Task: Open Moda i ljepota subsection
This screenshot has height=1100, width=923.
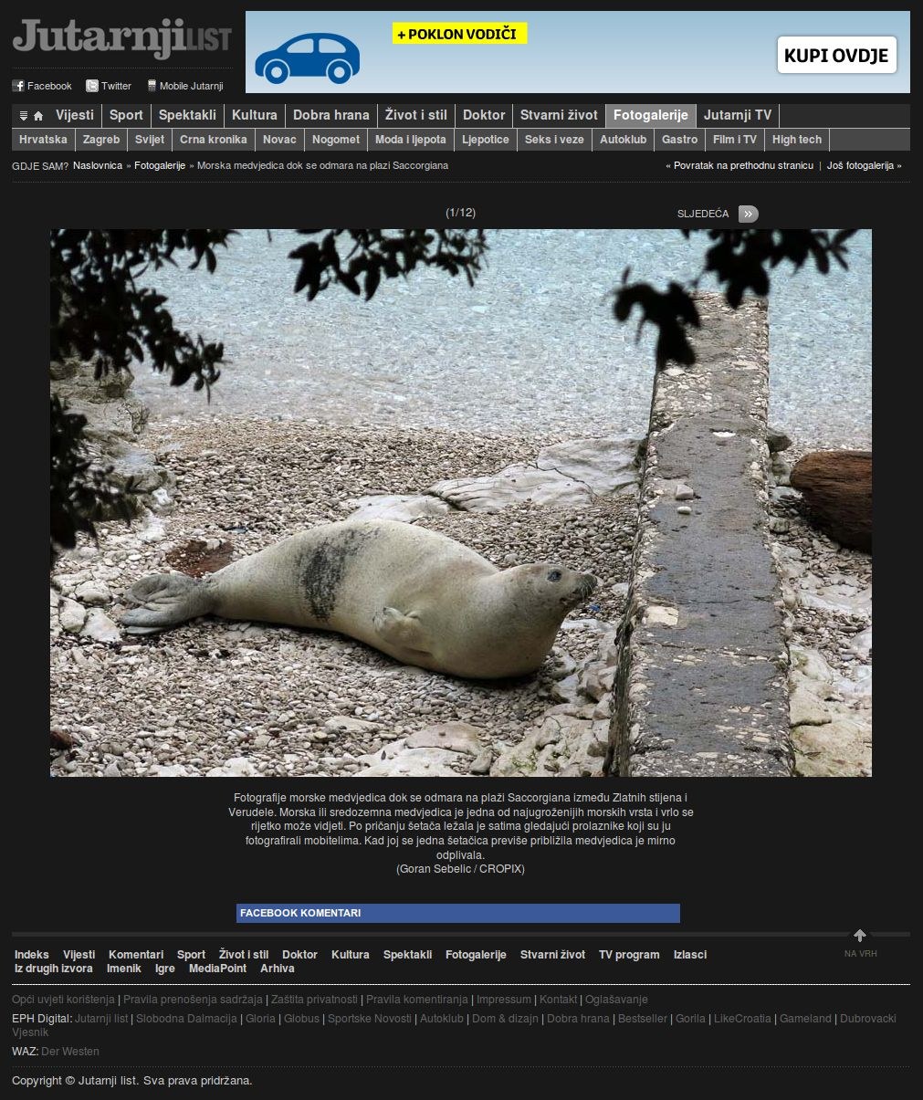Action: [411, 140]
